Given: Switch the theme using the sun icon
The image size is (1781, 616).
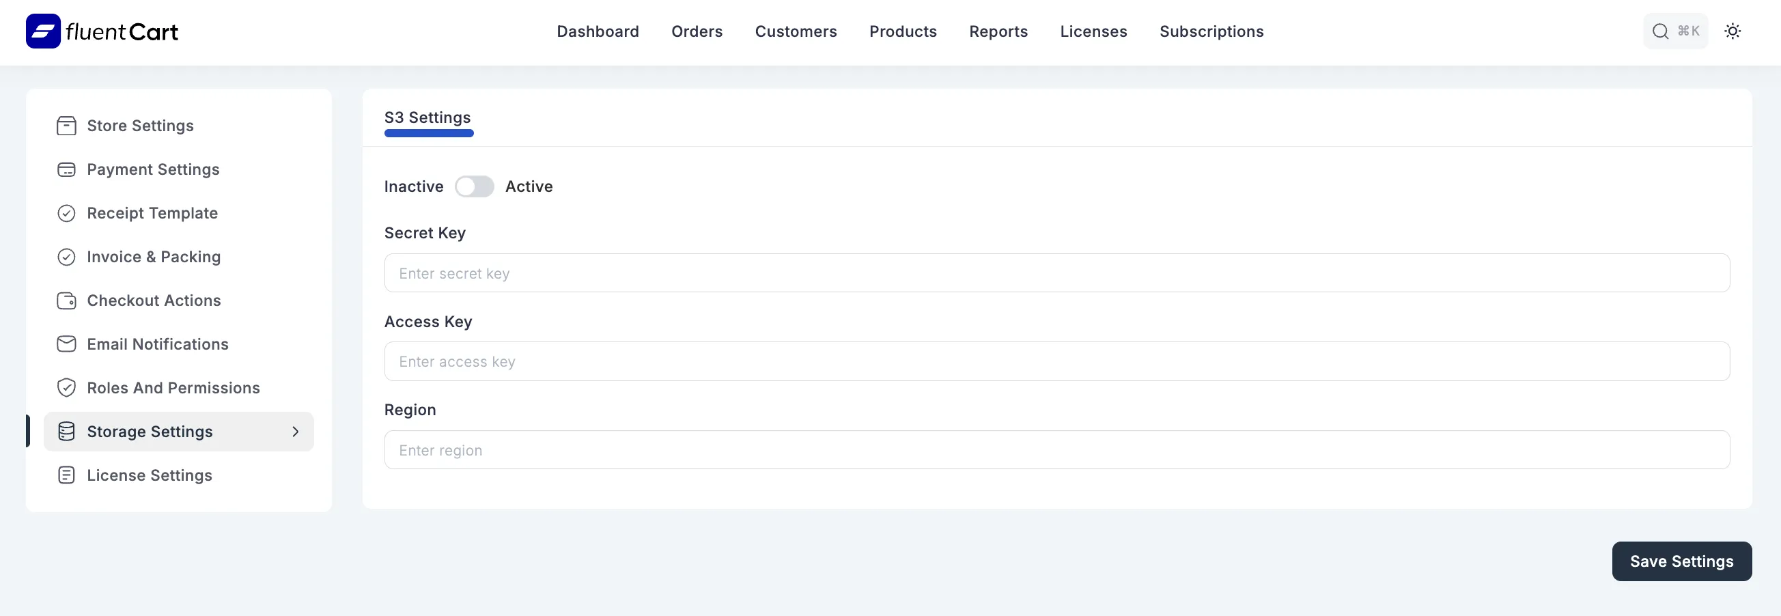Looking at the screenshot, I should click(x=1733, y=31).
